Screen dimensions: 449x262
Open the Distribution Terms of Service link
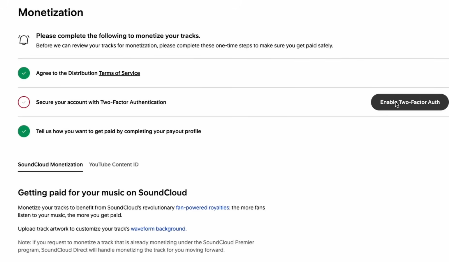point(119,73)
